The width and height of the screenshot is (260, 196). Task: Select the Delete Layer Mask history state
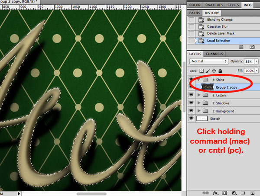click(224, 33)
